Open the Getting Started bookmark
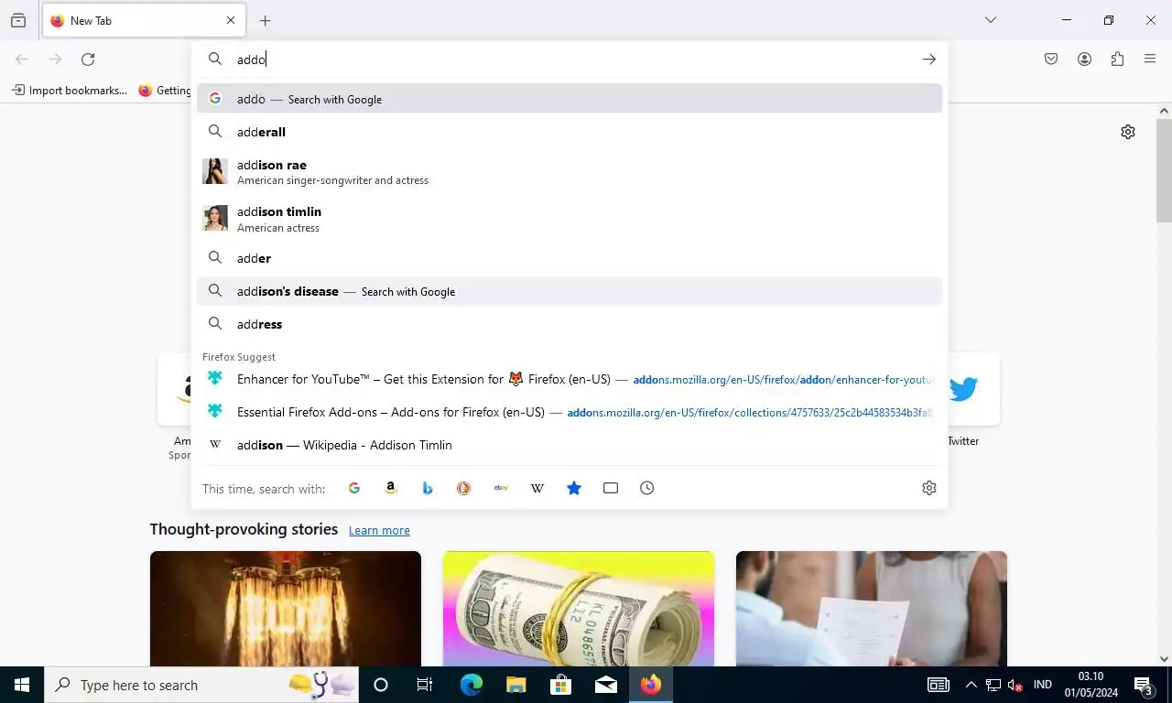 (x=165, y=91)
